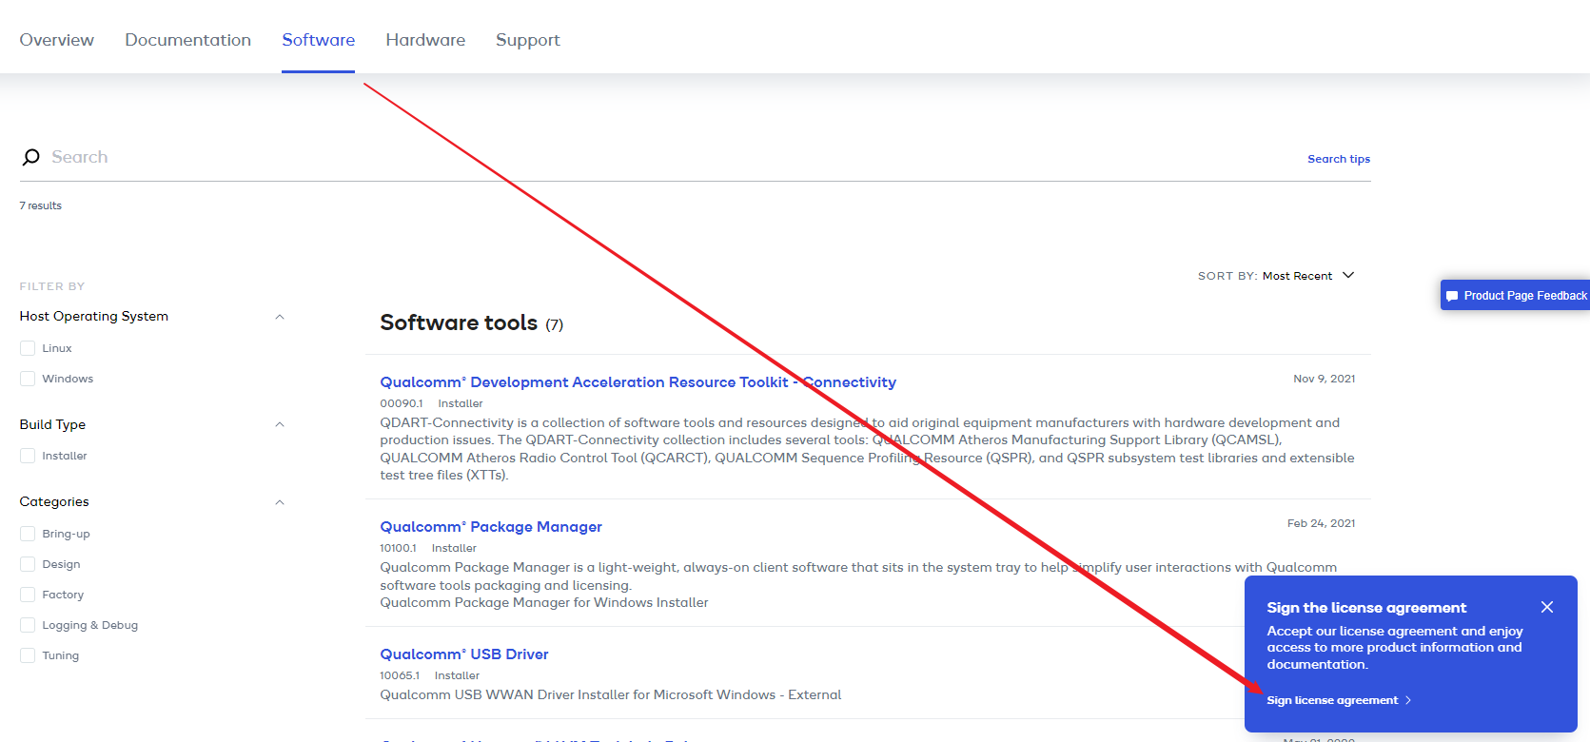Open the Search tips link
This screenshot has height=742, width=1590.
click(1339, 159)
